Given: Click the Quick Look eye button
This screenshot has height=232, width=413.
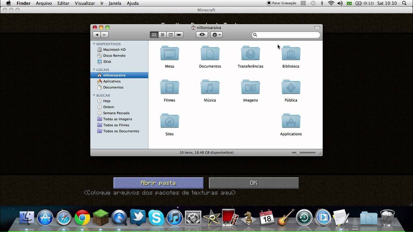Looking at the screenshot, I should pyautogui.click(x=202, y=35).
